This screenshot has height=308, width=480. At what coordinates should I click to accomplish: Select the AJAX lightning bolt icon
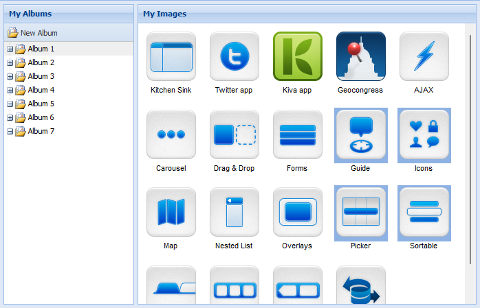(424, 56)
